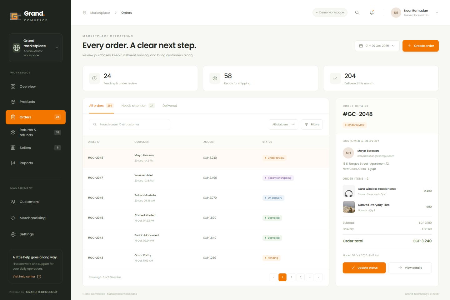Open Overview from the sidebar
This screenshot has height=300, width=450.
[36, 87]
